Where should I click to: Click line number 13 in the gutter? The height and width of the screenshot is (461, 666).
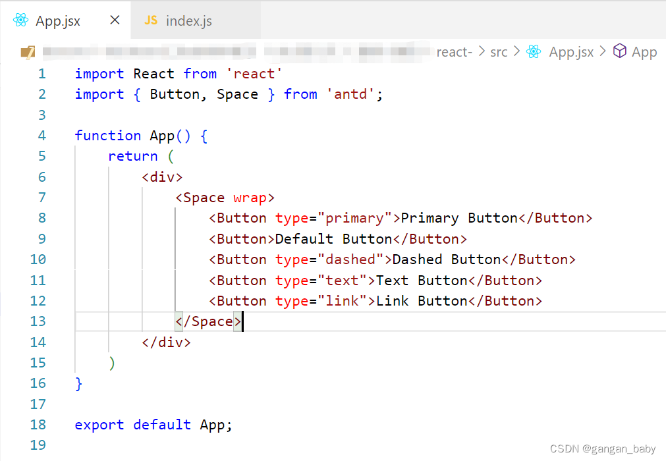[x=38, y=321]
